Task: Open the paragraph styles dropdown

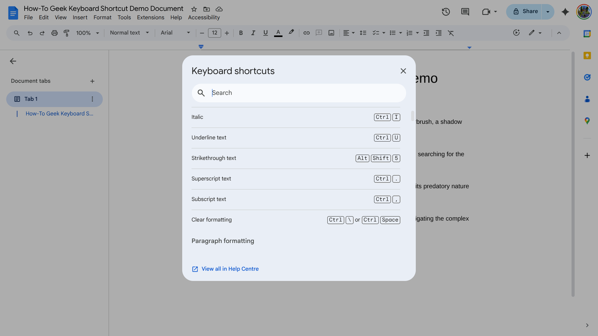Action: click(129, 33)
